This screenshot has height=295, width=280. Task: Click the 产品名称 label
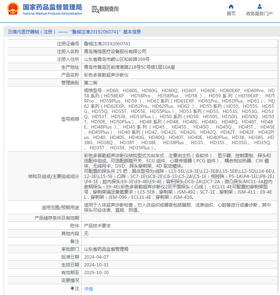click(x=70, y=75)
